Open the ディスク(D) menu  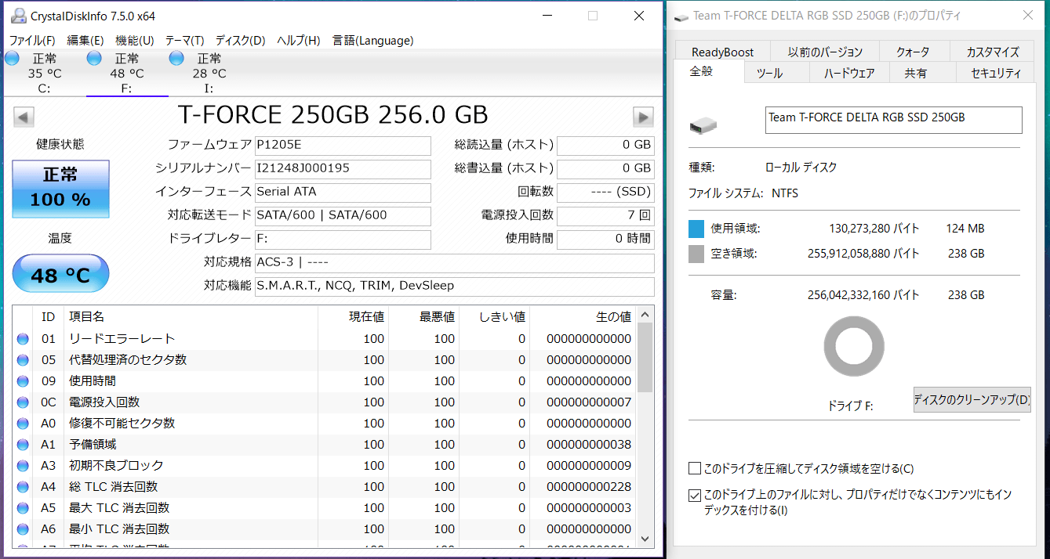coord(241,41)
